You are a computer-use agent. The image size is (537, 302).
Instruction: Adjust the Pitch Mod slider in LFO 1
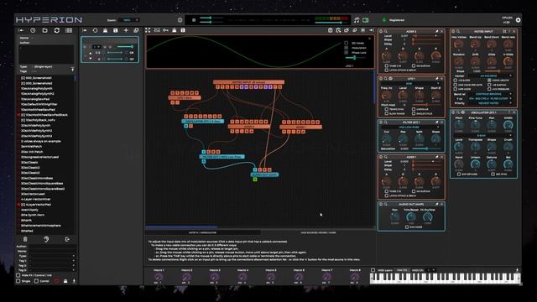click(x=427, y=105)
